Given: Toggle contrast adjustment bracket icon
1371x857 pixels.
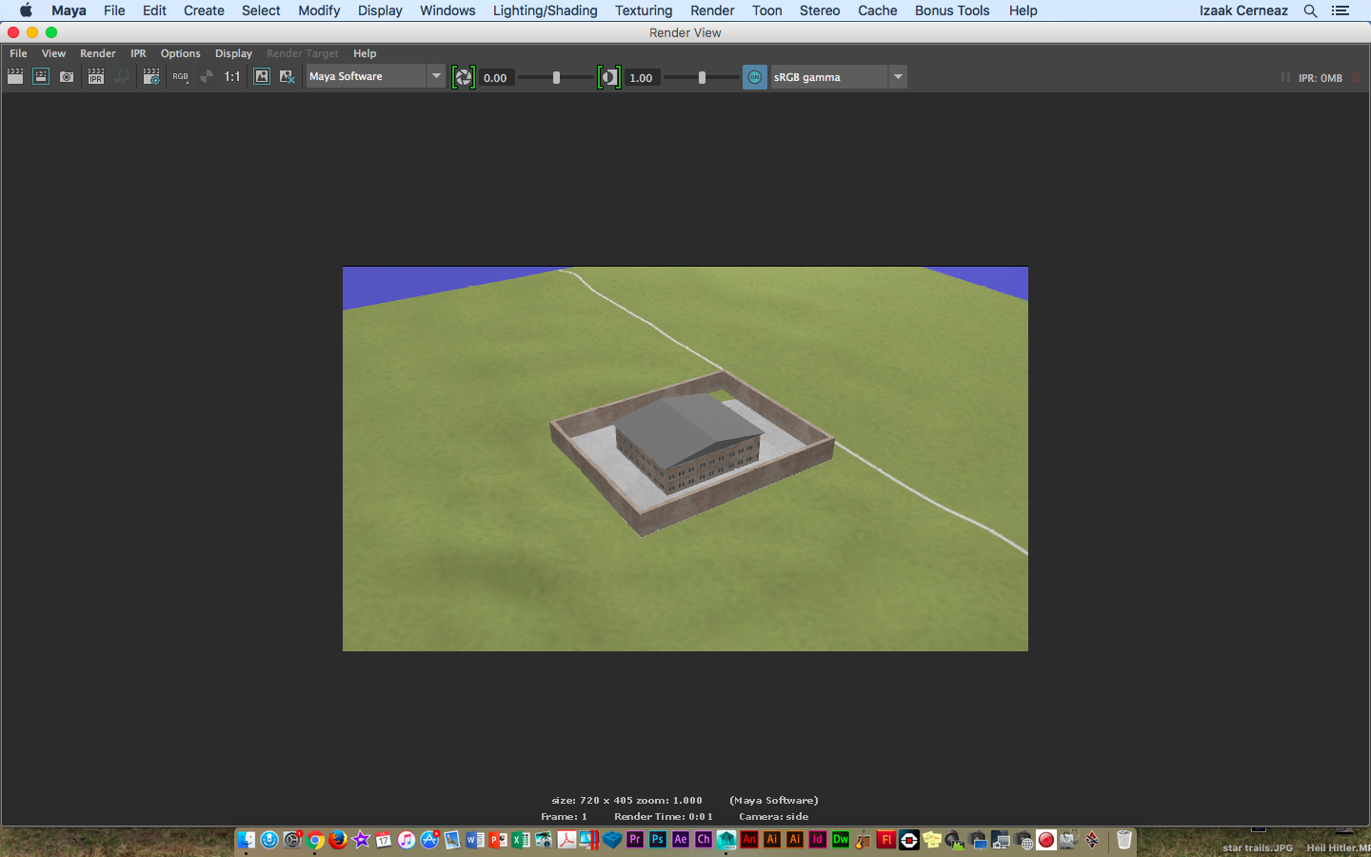Looking at the screenshot, I should [x=609, y=77].
